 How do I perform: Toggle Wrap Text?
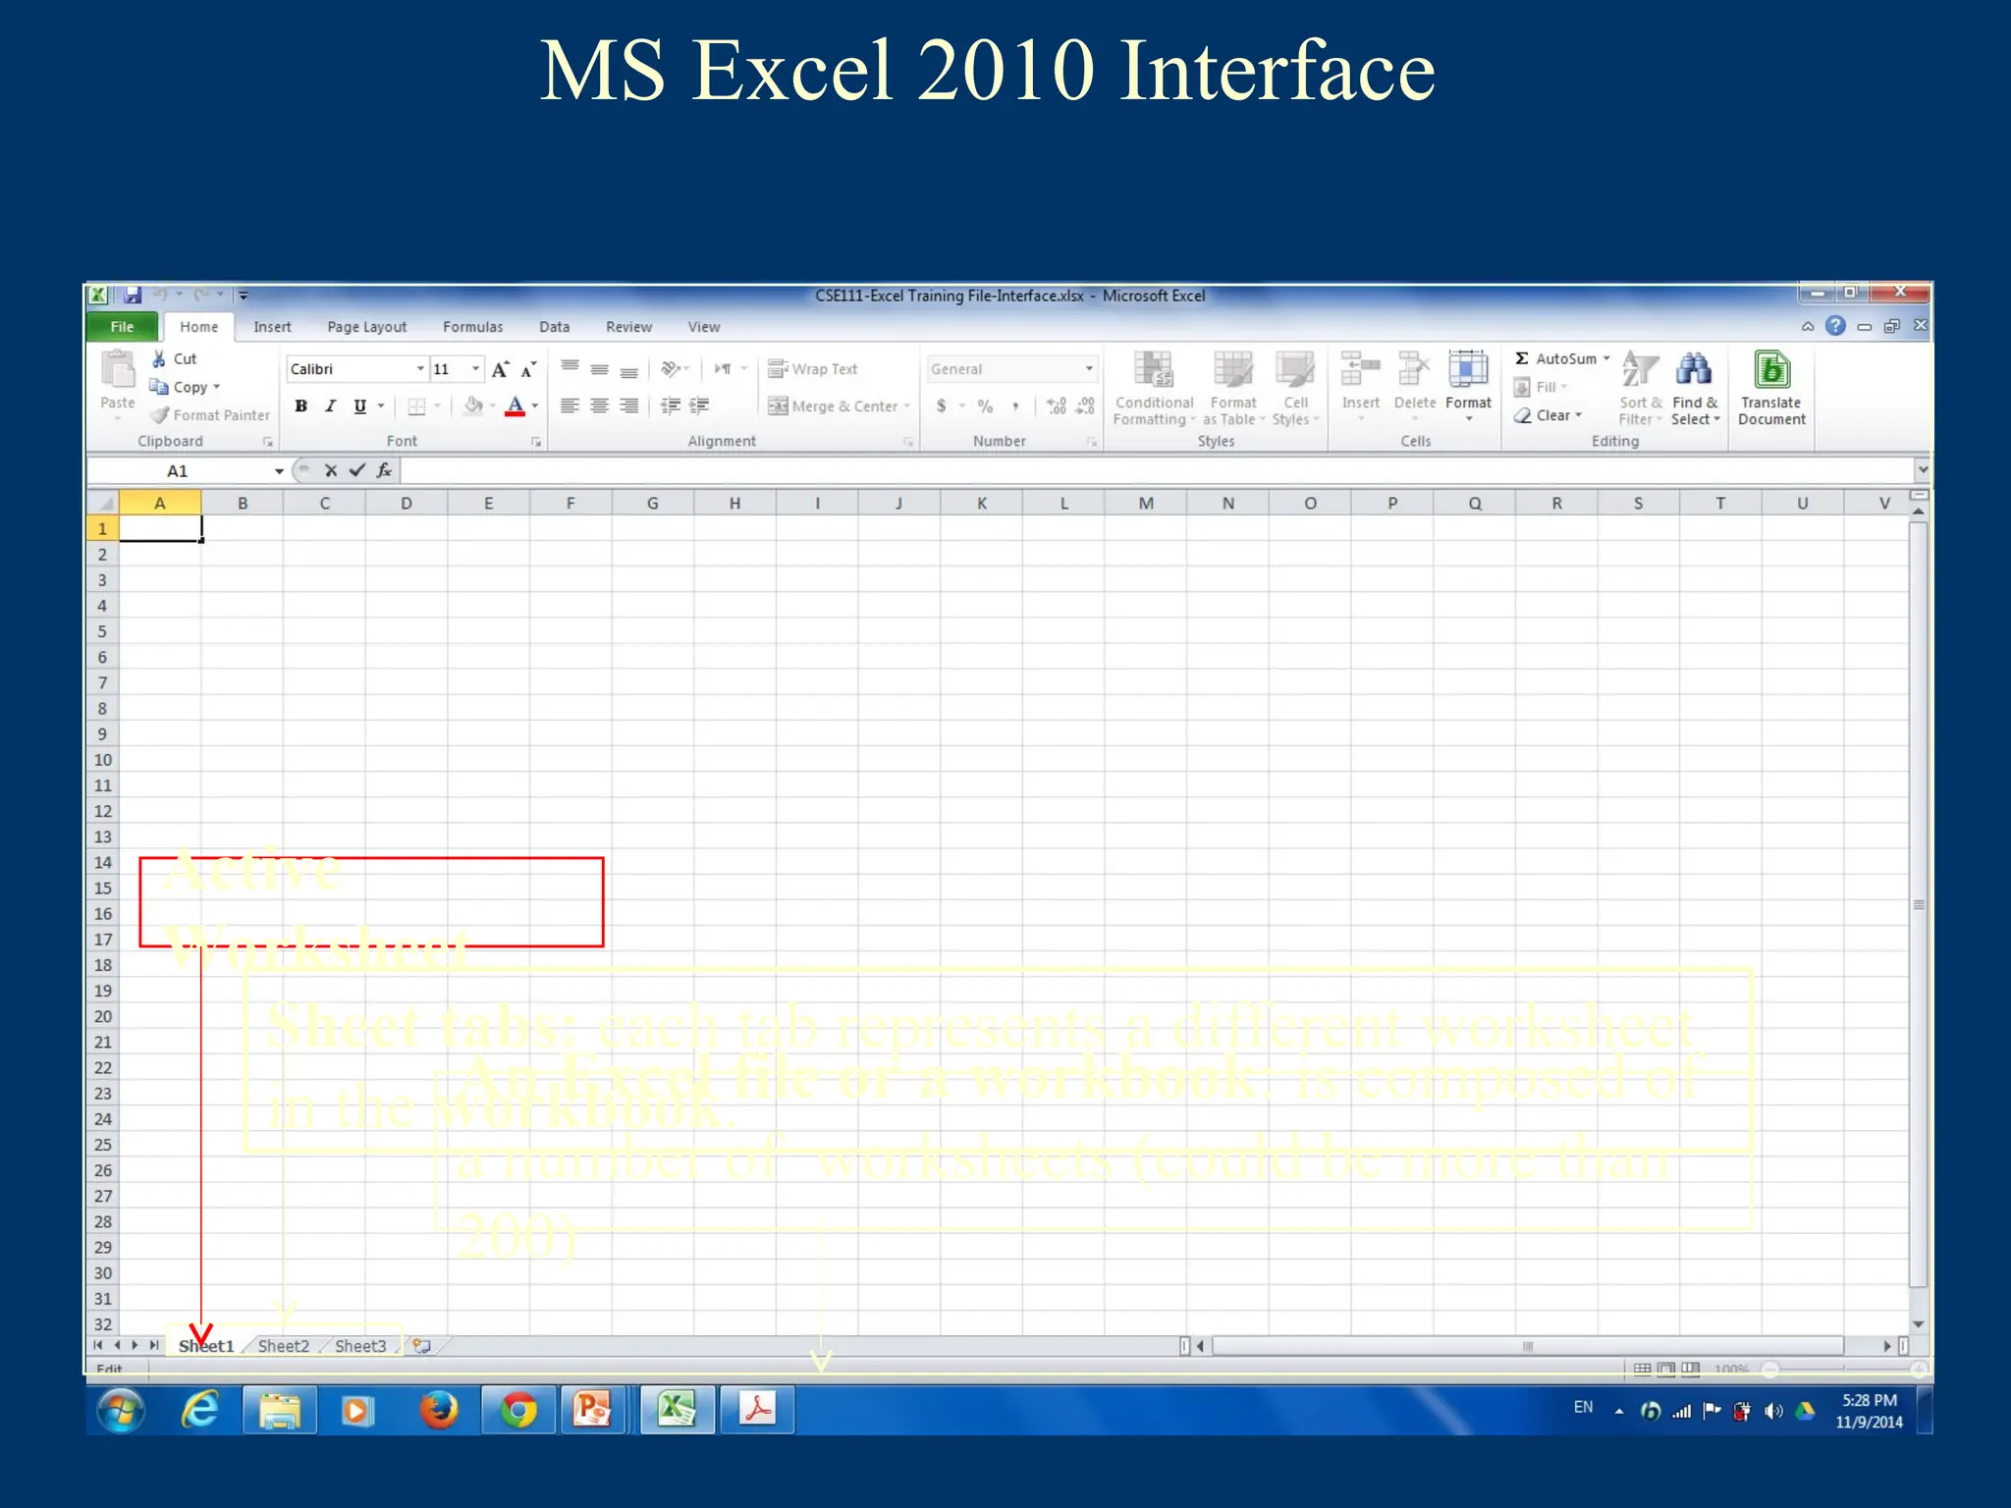point(813,369)
